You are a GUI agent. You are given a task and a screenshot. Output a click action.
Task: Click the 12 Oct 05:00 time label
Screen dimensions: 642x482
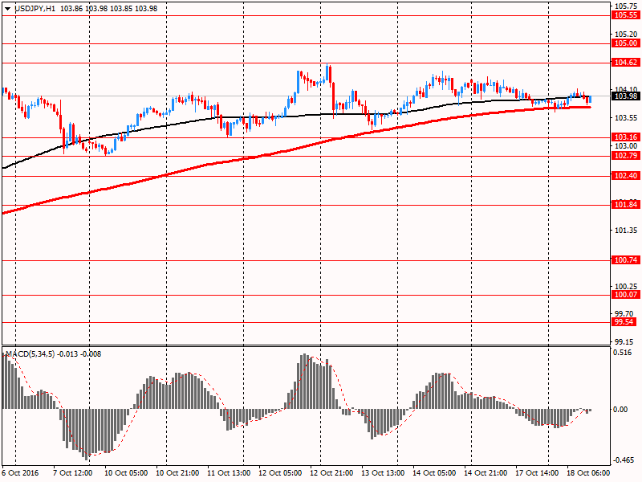[x=280, y=473]
